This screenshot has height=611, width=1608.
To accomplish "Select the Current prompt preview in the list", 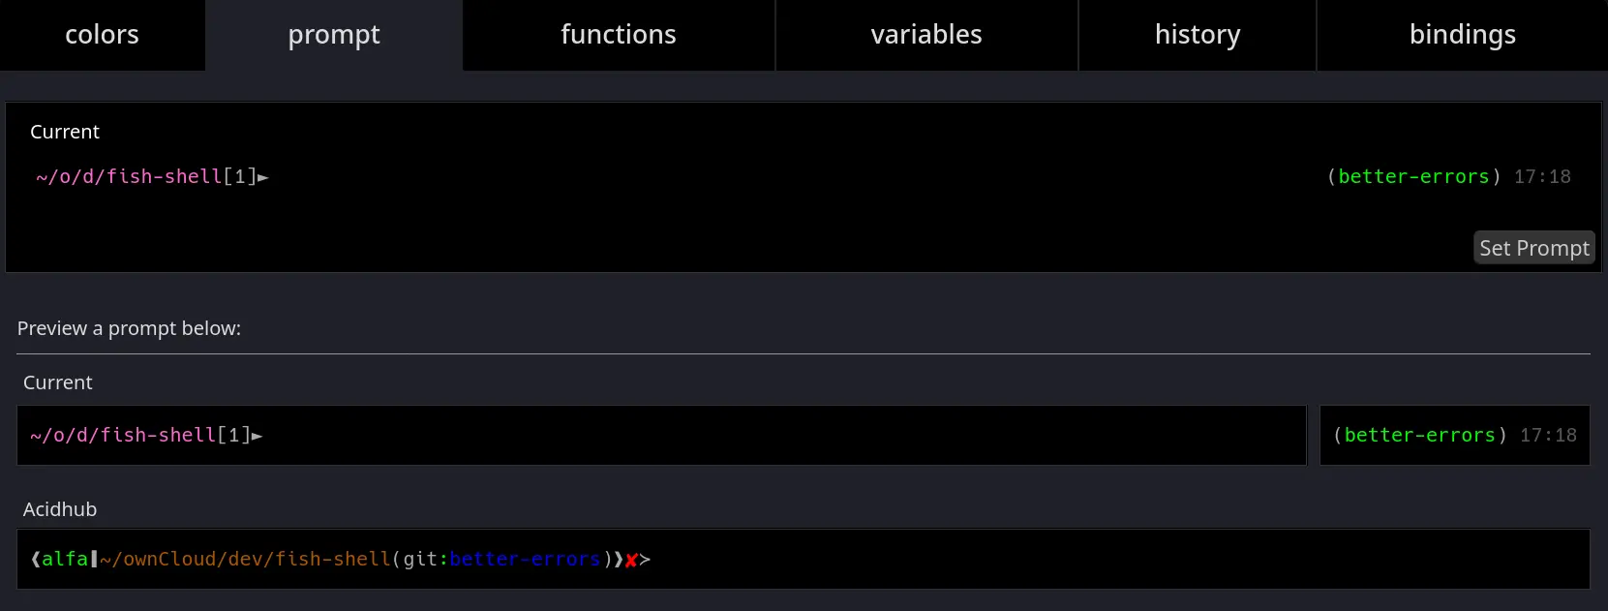I will click(x=662, y=435).
